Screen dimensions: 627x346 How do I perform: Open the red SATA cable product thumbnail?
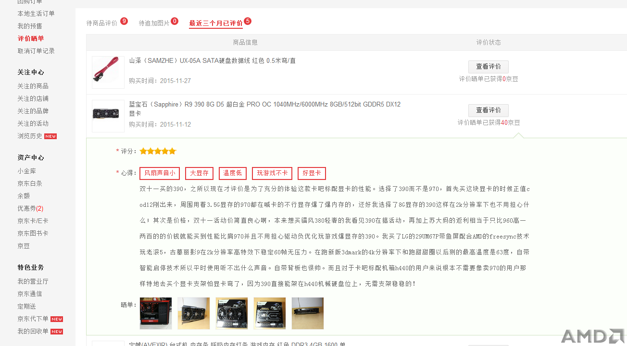click(108, 72)
